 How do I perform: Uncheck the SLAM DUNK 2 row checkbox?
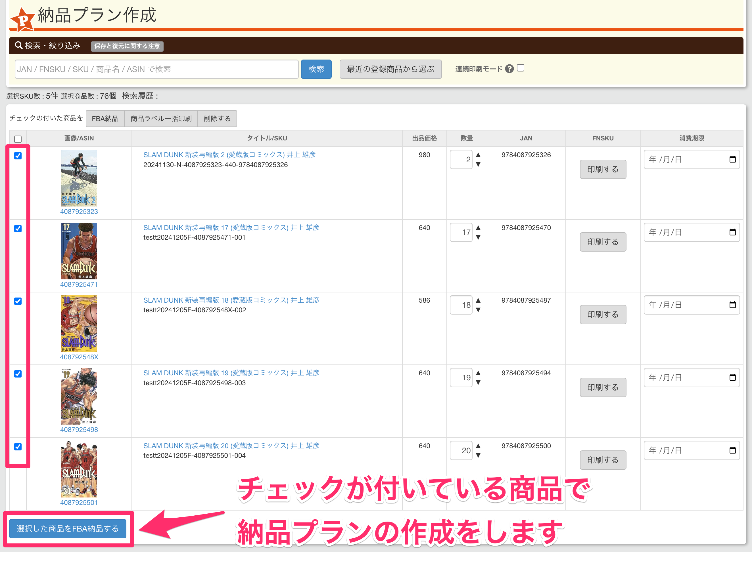18,156
